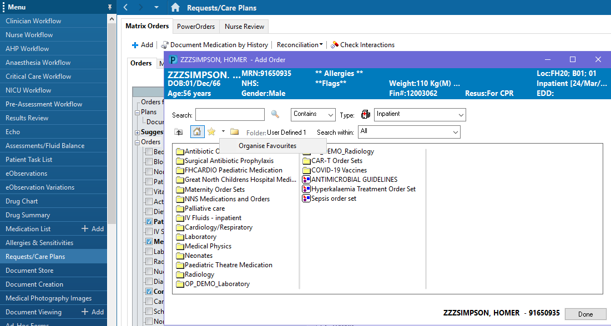The image size is (611, 326).
Task: Tick the checkbox beside 'Act' in Orders tree
Action: point(149,201)
